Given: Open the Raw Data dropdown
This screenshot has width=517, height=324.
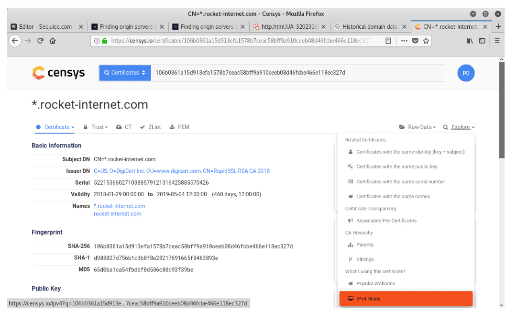Looking at the screenshot, I should (418, 127).
